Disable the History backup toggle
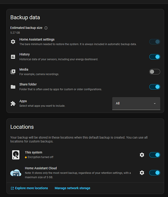168x197 pixels. pyautogui.click(x=155, y=57)
